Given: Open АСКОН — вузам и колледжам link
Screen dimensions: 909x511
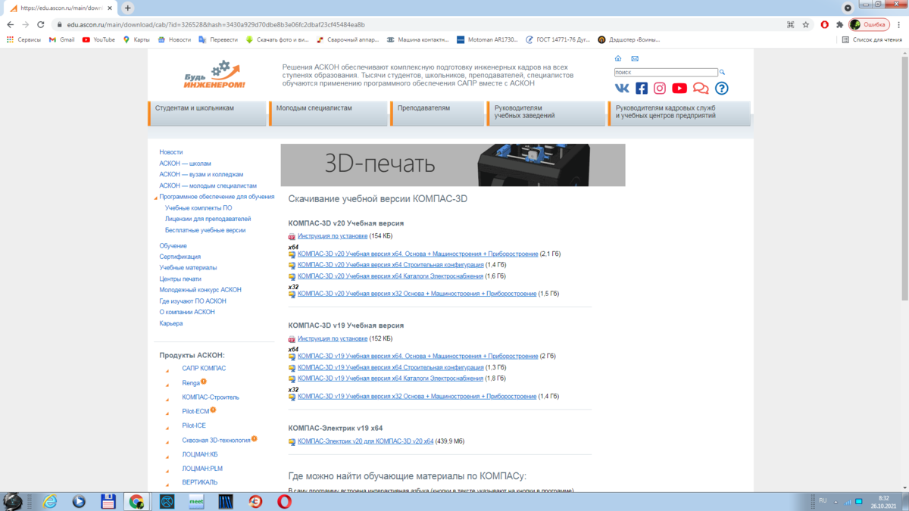Looking at the screenshot, I should pyautogui.click(x=201, y=174).
